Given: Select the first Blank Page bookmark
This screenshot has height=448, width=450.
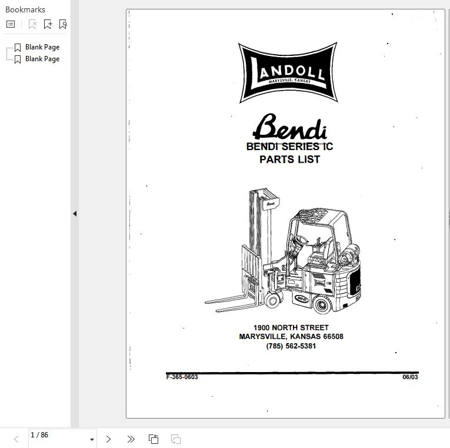Looking at the screenshot, I should pos(42,47).
